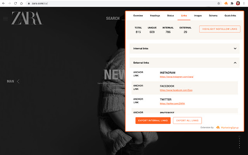Image resolution: width=248 pixels, height=155 pixels.
Task: Open the Twitter URL link
Action: (172, 103)
